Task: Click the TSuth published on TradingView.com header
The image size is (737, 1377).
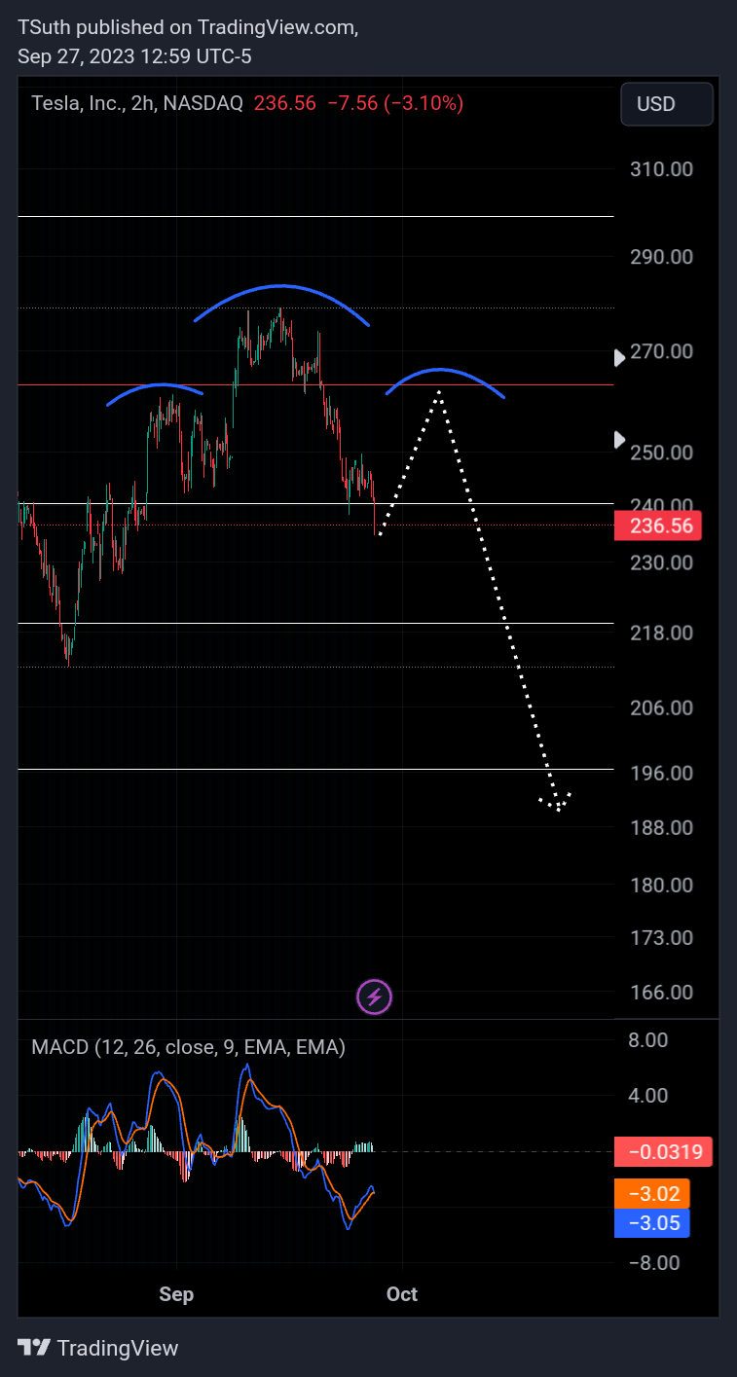Action: pyautogui.click(x=188, y=28)
